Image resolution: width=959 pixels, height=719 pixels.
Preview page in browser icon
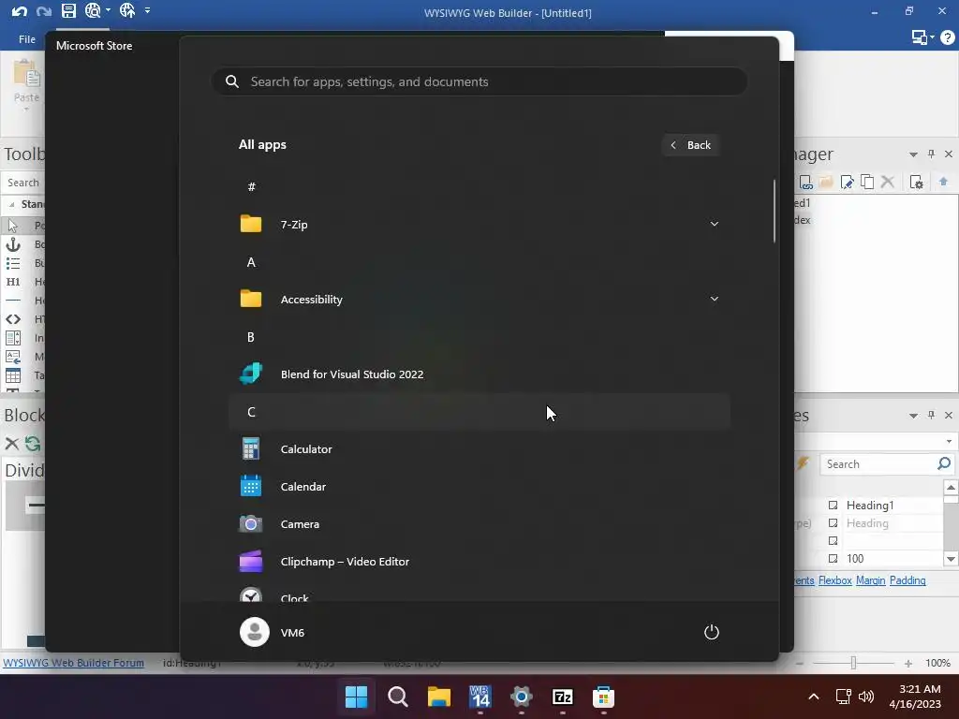coord(93,10)
